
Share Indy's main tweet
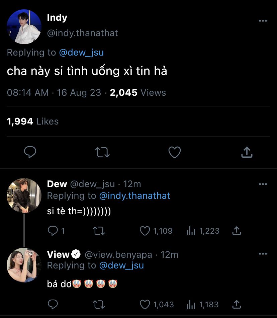(247, 153)
